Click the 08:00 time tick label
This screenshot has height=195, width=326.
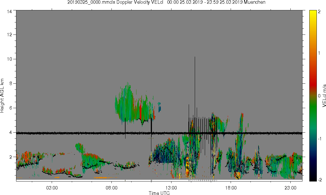[x=111, y=188]
